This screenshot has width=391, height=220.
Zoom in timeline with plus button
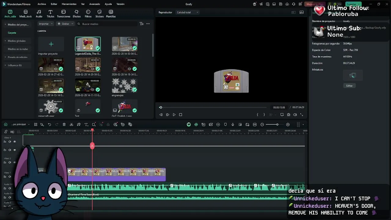[x=288, y=124]
